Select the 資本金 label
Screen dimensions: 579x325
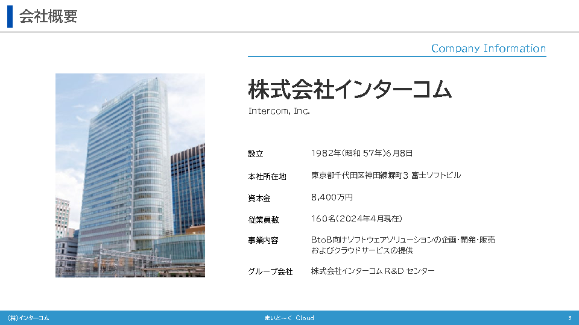259,198
